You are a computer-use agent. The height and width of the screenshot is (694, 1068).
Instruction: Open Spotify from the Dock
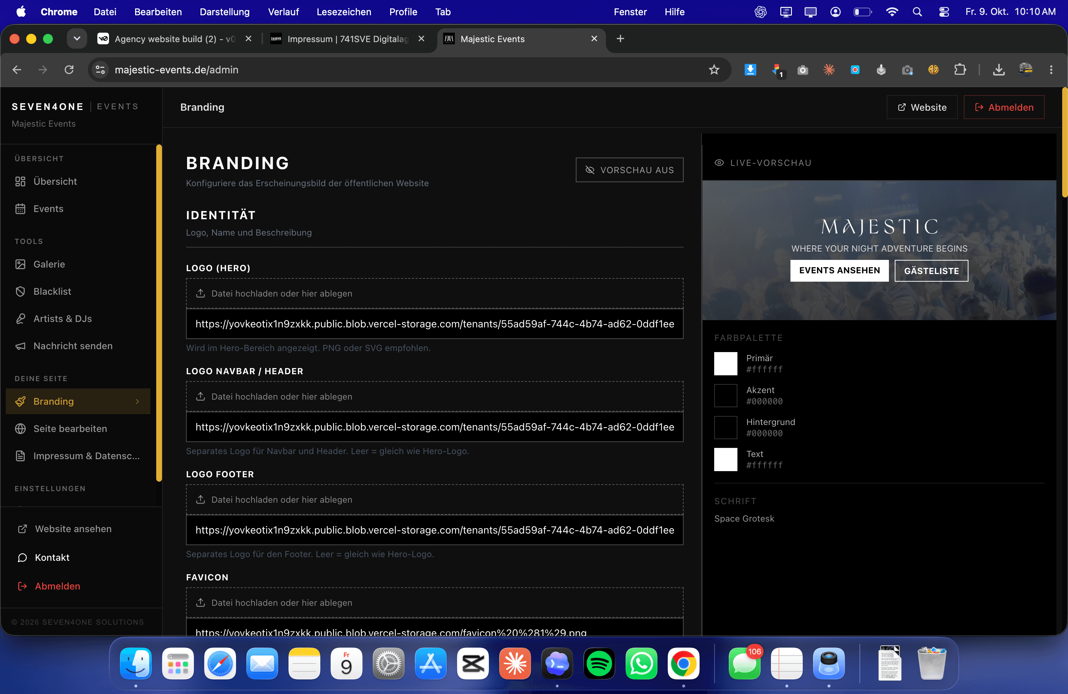pos(599,664)
